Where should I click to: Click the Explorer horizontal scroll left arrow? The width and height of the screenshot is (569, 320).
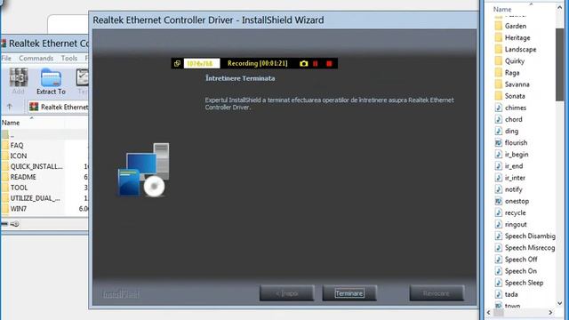489,312
